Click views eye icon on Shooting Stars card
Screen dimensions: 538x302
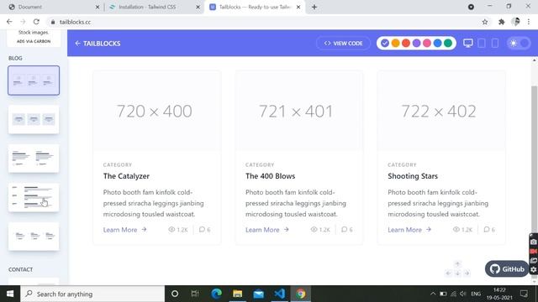coord(456,229)
